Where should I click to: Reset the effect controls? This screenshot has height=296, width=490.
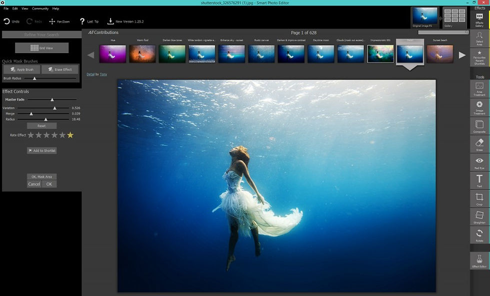coord(41,126)
